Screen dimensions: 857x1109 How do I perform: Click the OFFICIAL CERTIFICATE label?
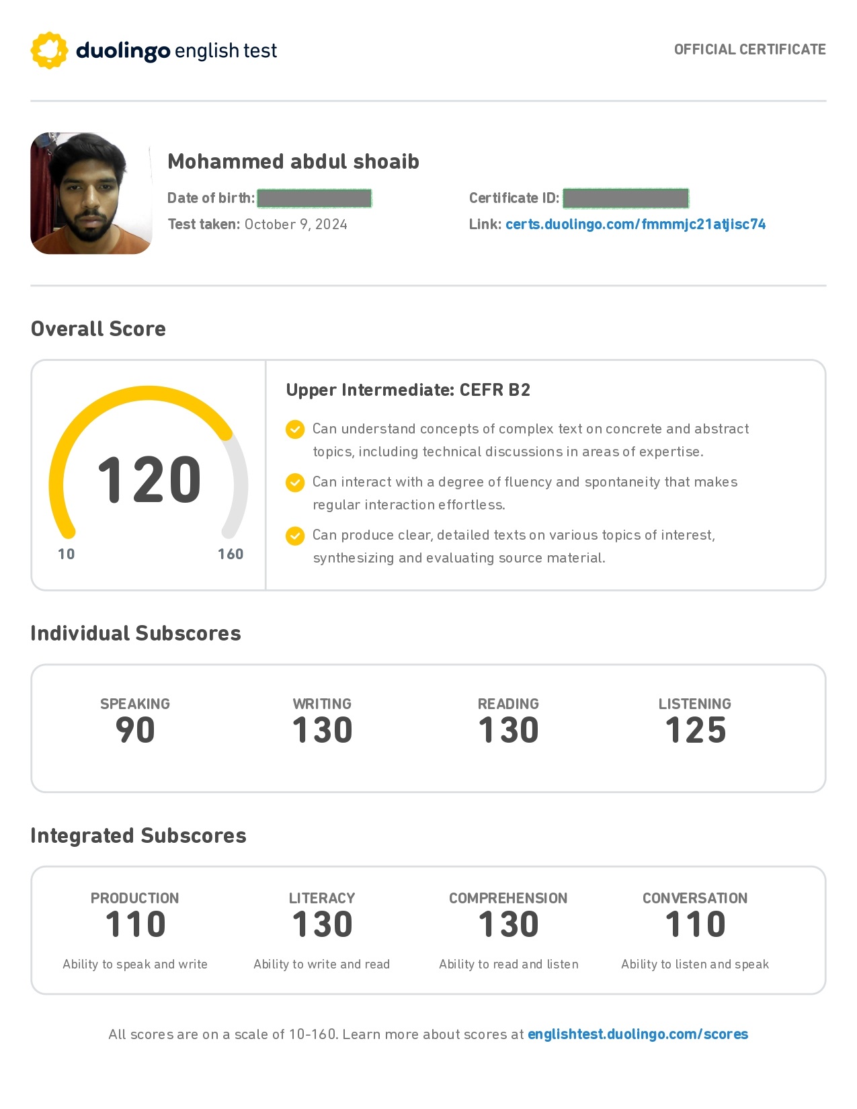tap(749, 50)
